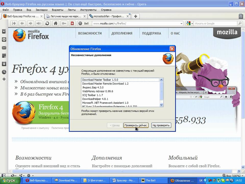Click the horizontal page scrollbar thumb
Viewport: 245px width, 184px height.
122,171
